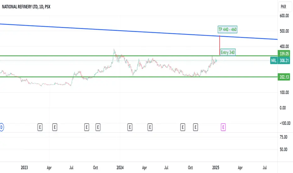
Task: Click the 50.00 lower pane axis label
Action: pos(284,149)
